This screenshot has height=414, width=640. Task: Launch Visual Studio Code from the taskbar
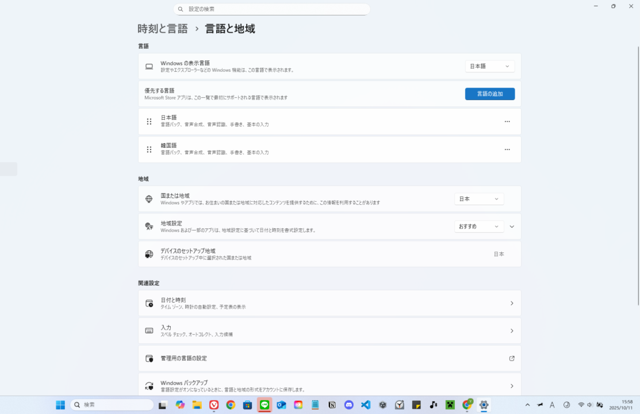[x=366, y=404]
